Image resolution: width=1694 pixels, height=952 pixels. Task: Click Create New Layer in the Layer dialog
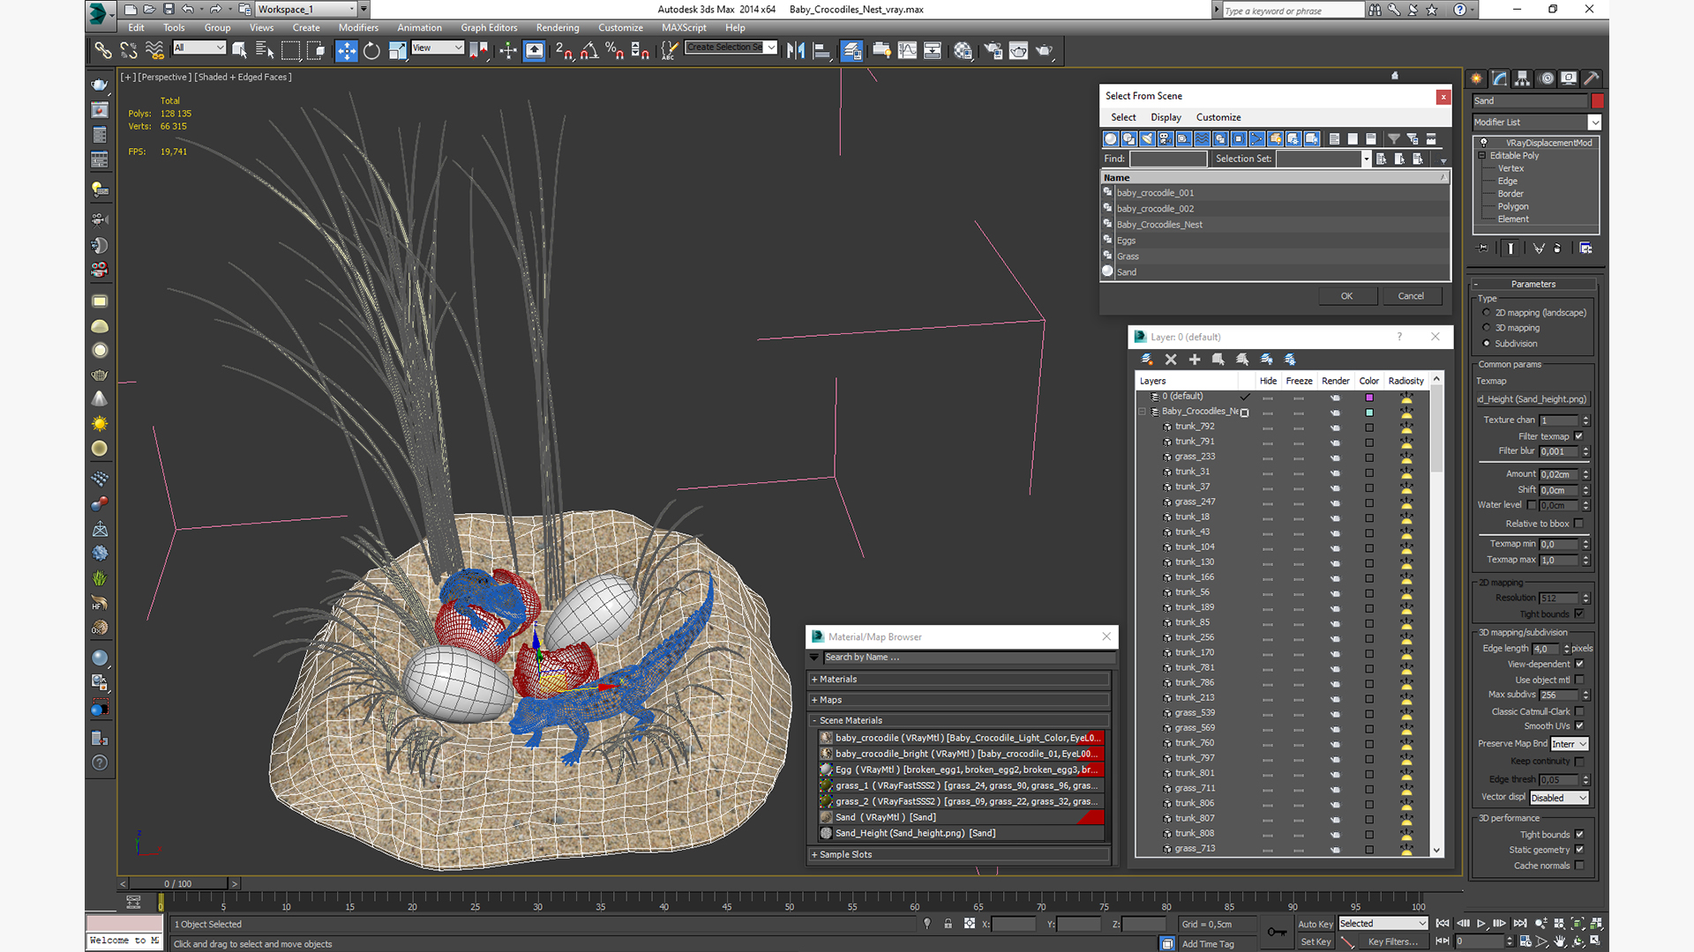click(1147, 360)
